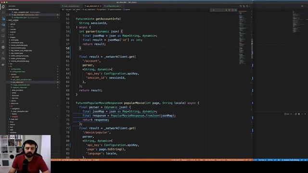The image size is (308, 173).
Task: Click the minimap code overview
Action: 243,37
